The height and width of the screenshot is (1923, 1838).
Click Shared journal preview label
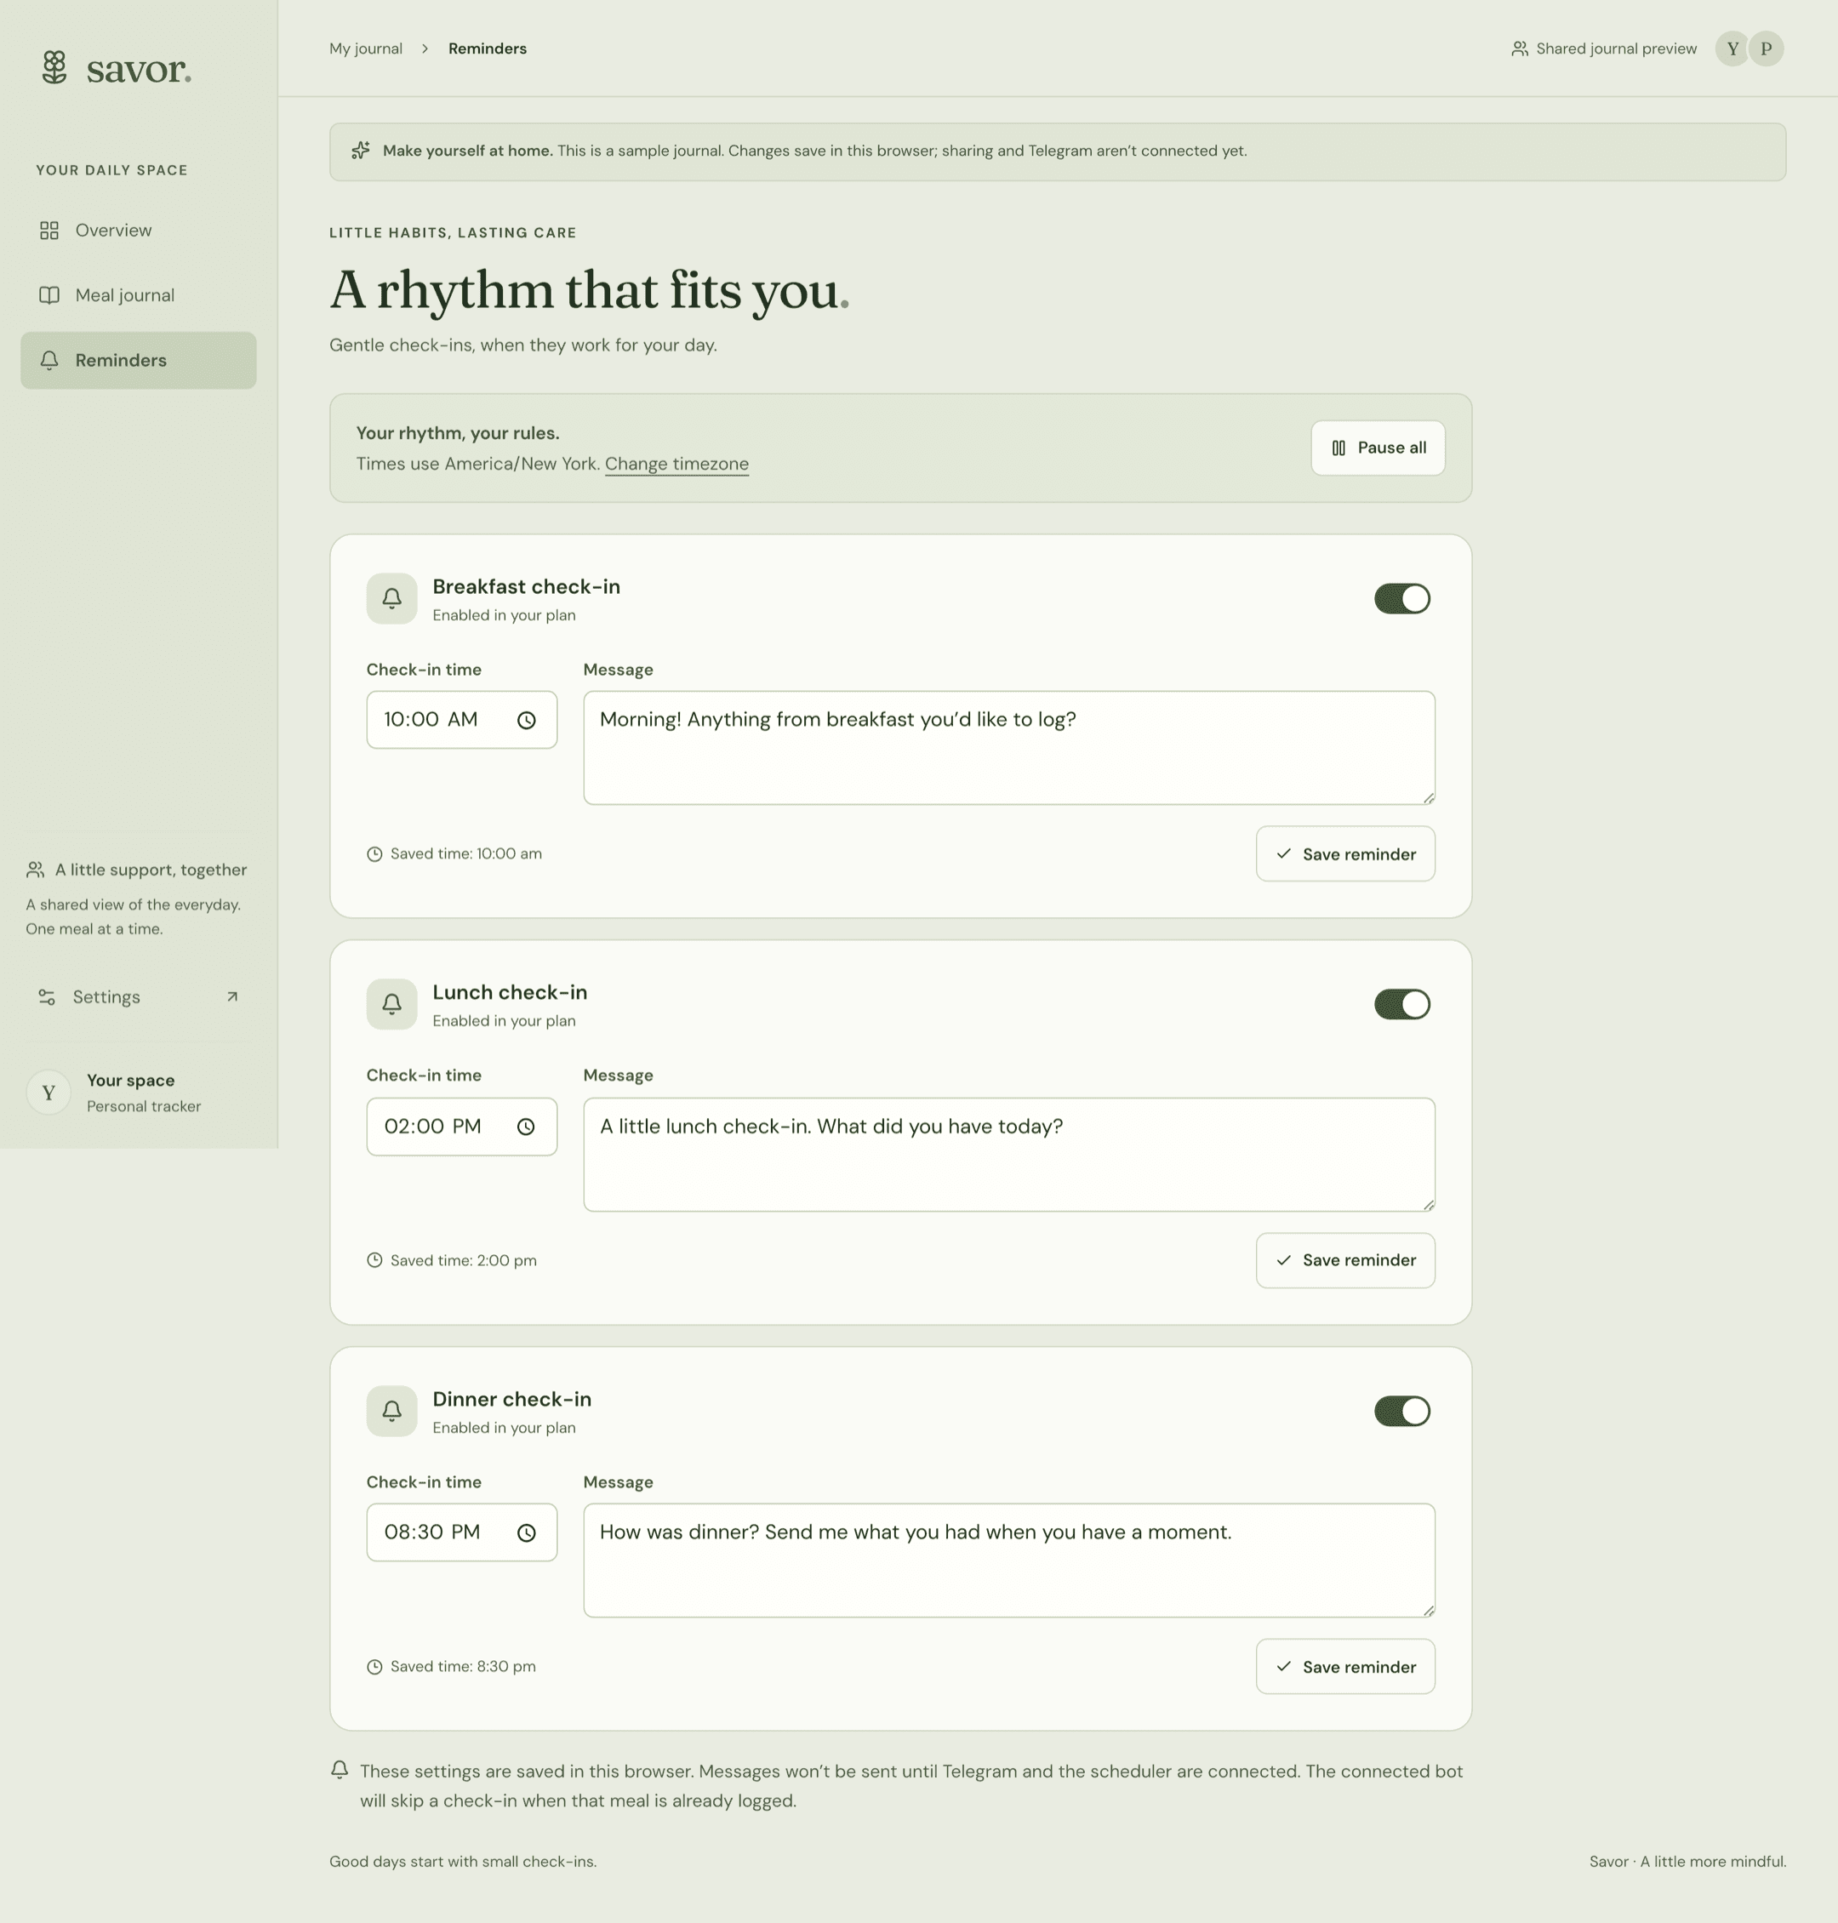1616,49
